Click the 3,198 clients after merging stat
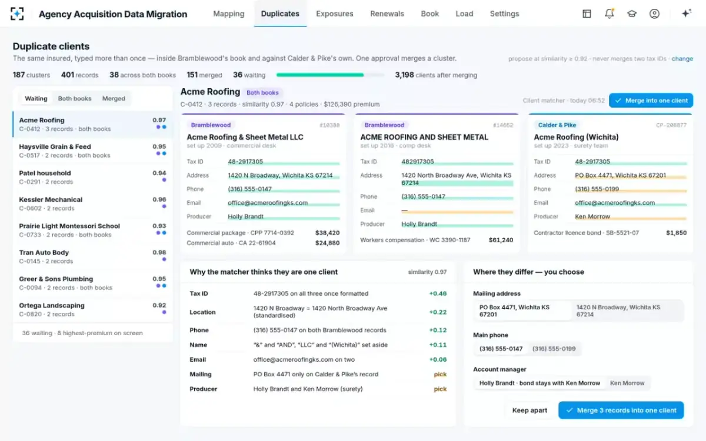This screenshot has height=441, width=706. pyautogui.click(x=436, y=75)
